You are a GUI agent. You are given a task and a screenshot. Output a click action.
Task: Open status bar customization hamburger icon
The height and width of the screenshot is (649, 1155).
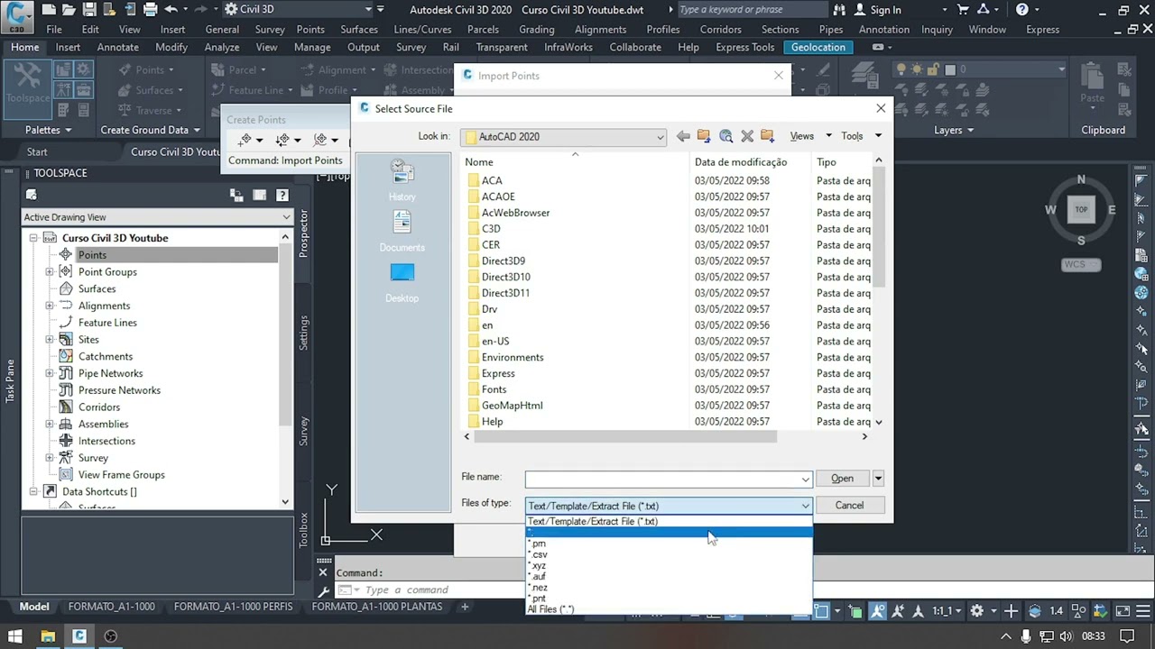1144,610
